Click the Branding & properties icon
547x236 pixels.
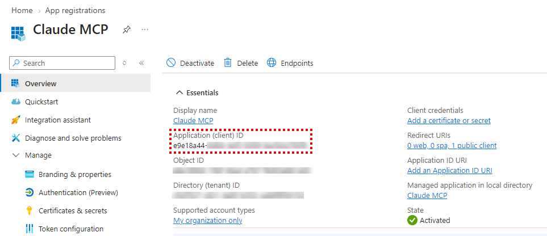pyautogui.click(x=30, y=174)
